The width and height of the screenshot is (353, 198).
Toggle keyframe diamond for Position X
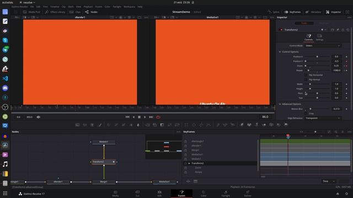click(x=346, y=57)
